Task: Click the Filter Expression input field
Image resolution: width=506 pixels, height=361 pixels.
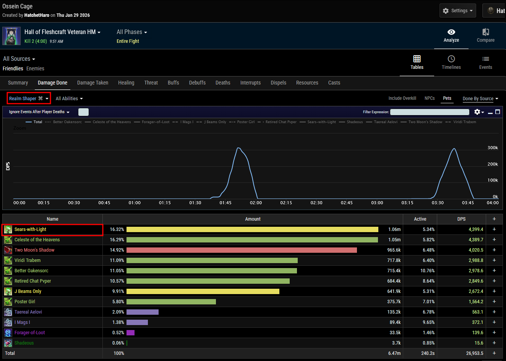Action: [430, 112]
